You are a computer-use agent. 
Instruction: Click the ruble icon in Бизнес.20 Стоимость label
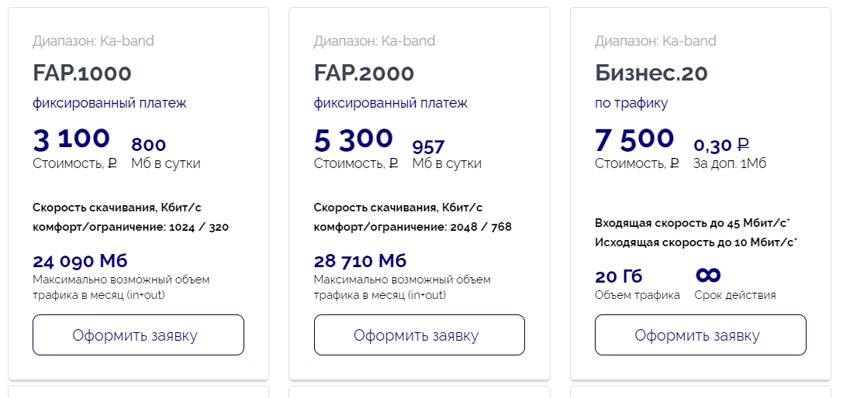tap(674, 163)
